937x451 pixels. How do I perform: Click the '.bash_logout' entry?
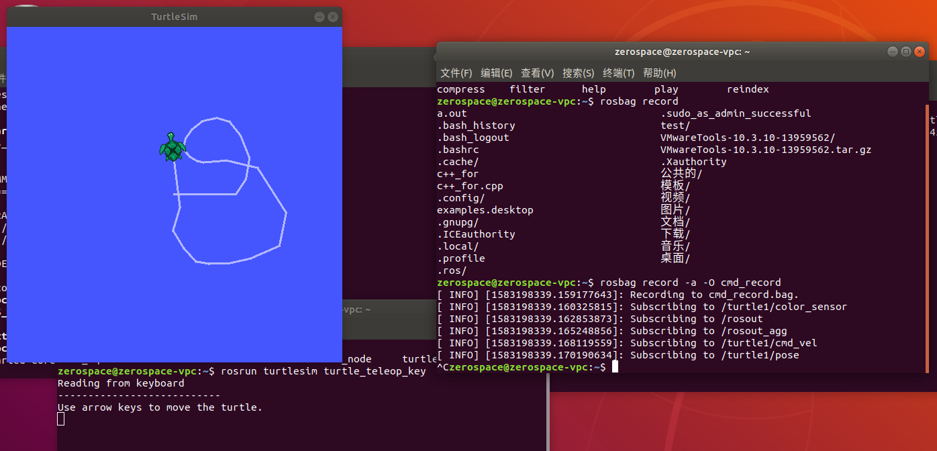(473, 138)
